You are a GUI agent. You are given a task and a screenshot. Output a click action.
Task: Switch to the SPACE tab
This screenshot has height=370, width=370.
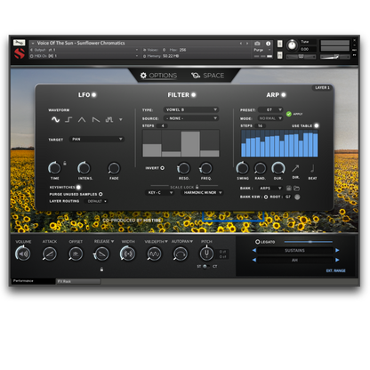(207, 76)
